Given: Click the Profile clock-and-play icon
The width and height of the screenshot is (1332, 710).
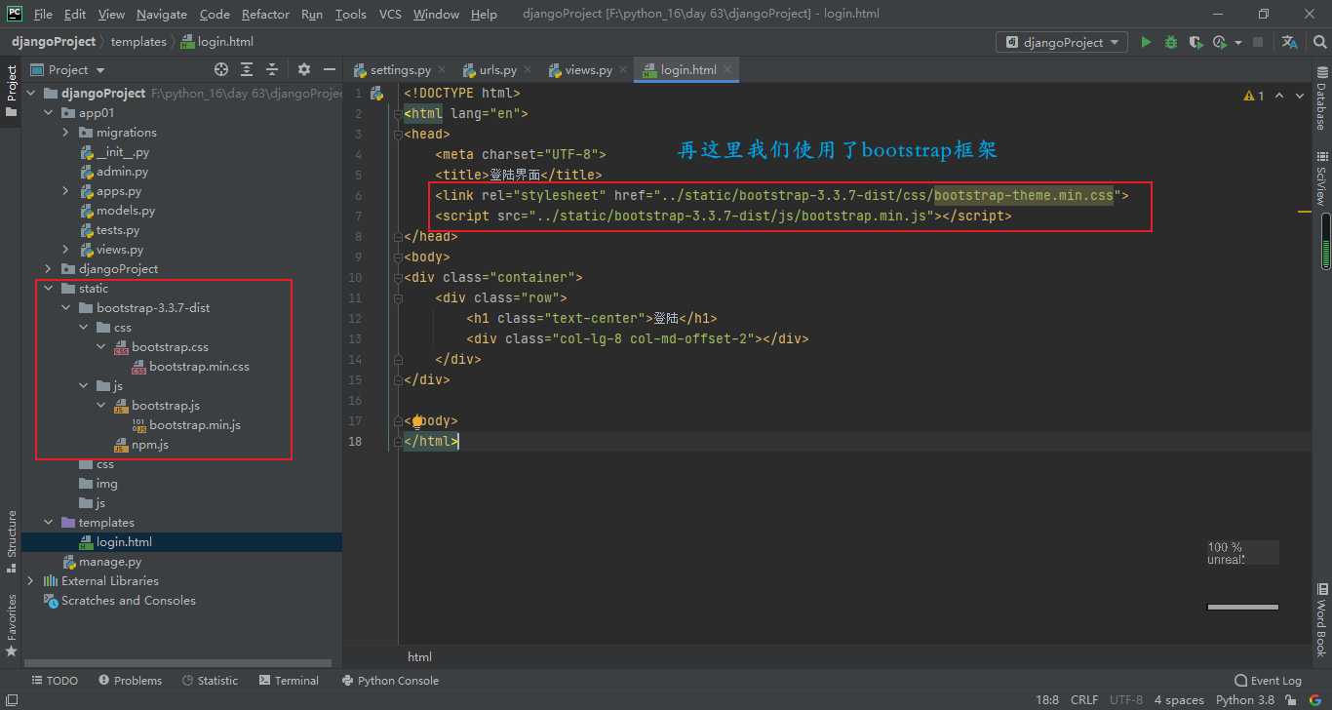Looking at the screenshot, I should click(1219, 42).
